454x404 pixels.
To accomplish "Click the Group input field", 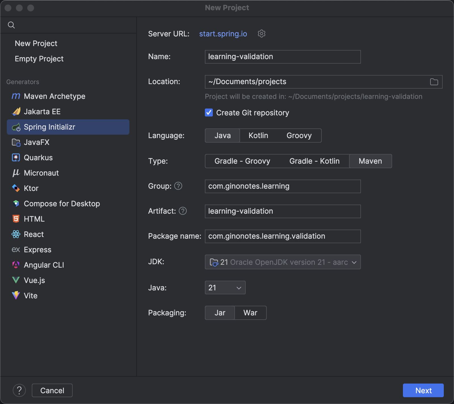I will pos(283,186).
